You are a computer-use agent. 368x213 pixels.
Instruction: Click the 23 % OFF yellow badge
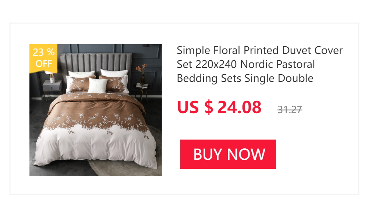[43, 58]
